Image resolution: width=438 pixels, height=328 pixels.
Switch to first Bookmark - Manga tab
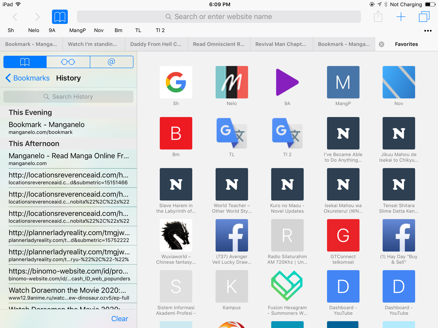(x=31, y=44)
